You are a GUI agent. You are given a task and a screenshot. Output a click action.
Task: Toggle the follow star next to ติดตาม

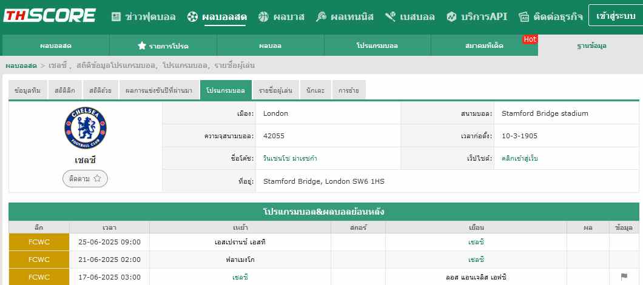point(97,179)
